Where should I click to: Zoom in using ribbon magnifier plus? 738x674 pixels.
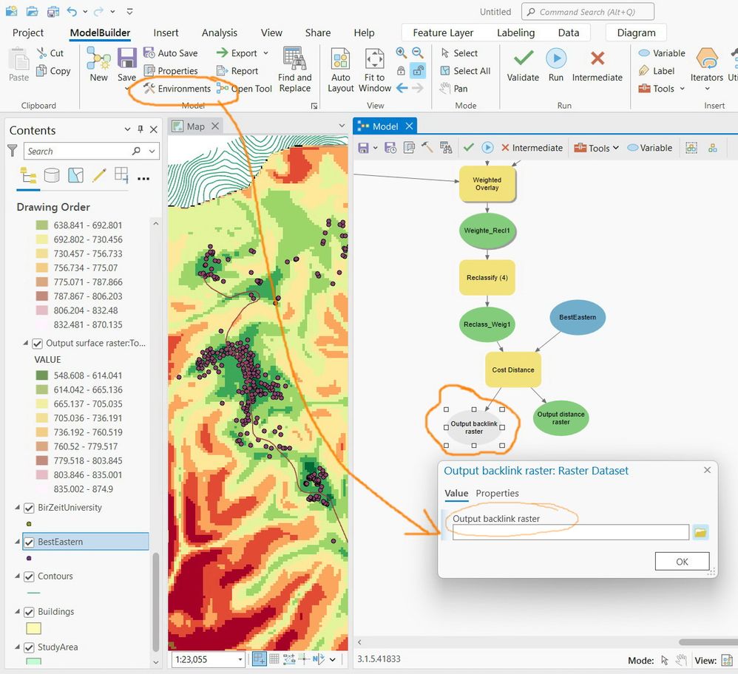tap(401, 52)
